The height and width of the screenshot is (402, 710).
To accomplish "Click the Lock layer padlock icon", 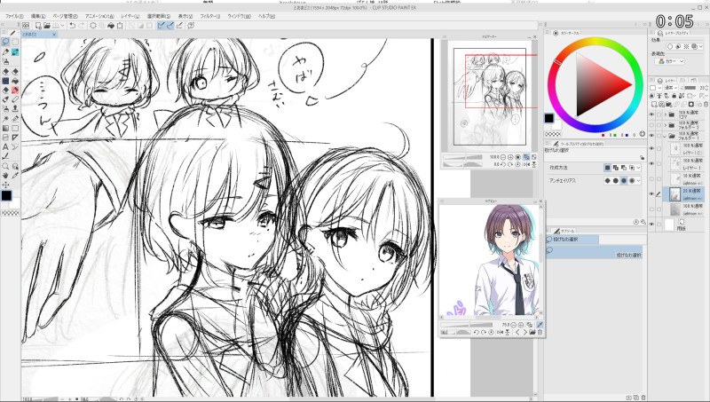I will pyautogui.click(x=674, y=96).
